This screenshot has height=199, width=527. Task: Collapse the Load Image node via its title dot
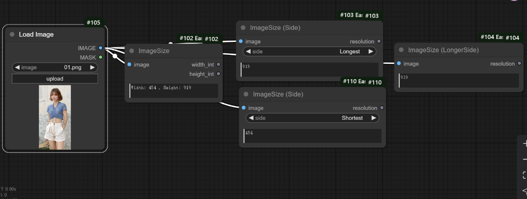[x=12, y=34]
